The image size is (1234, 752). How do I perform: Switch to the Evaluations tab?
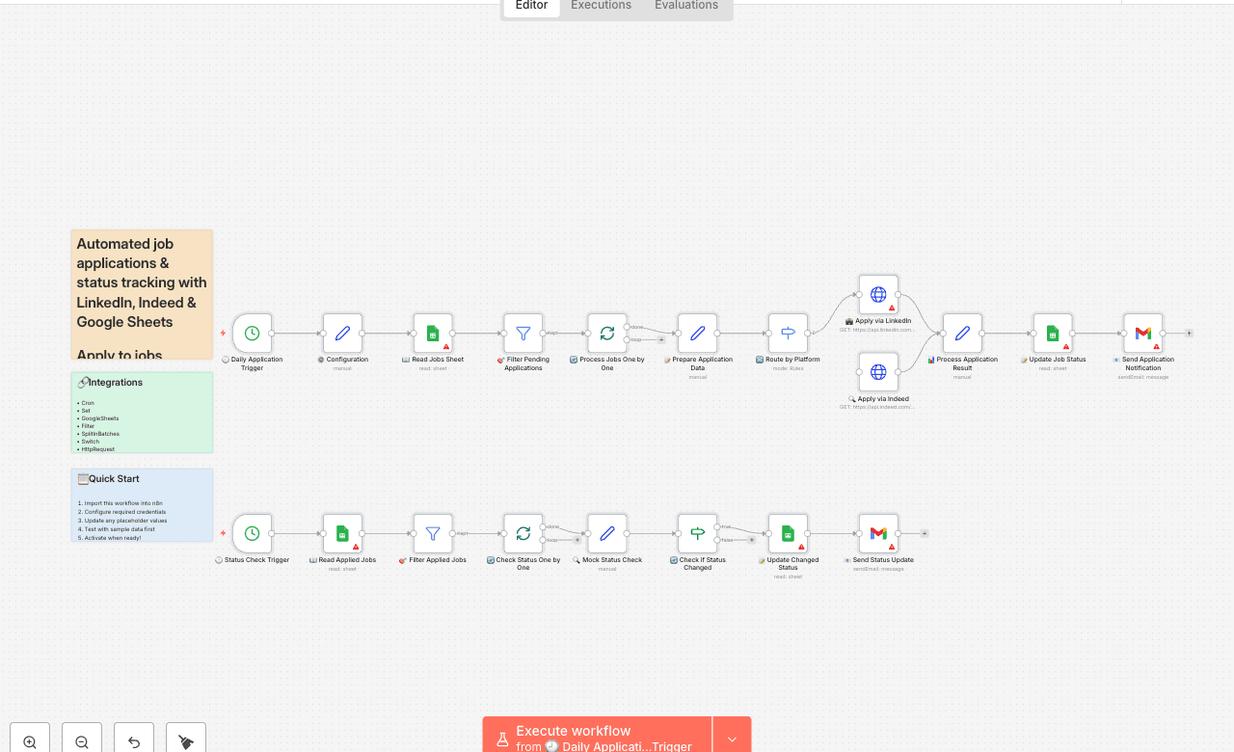tap(685, 6)
